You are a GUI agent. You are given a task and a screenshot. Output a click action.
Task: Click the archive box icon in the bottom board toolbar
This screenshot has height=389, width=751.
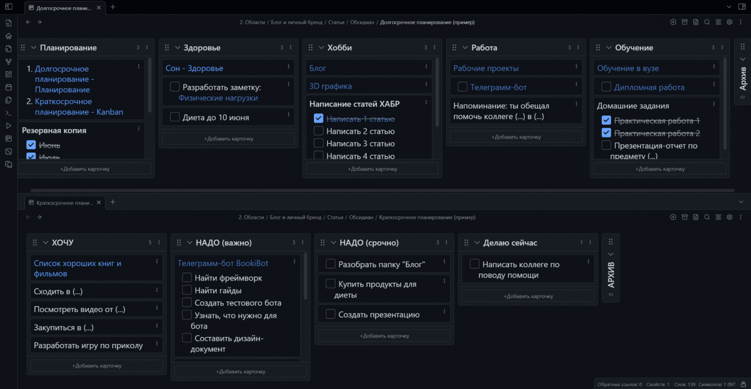point(685,217)
